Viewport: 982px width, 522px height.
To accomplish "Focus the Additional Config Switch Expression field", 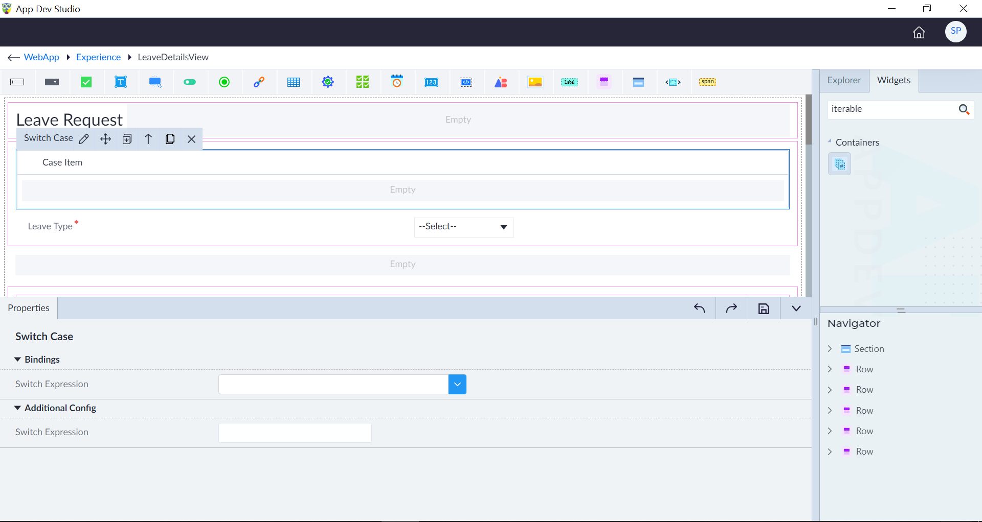I will [295, 433].
